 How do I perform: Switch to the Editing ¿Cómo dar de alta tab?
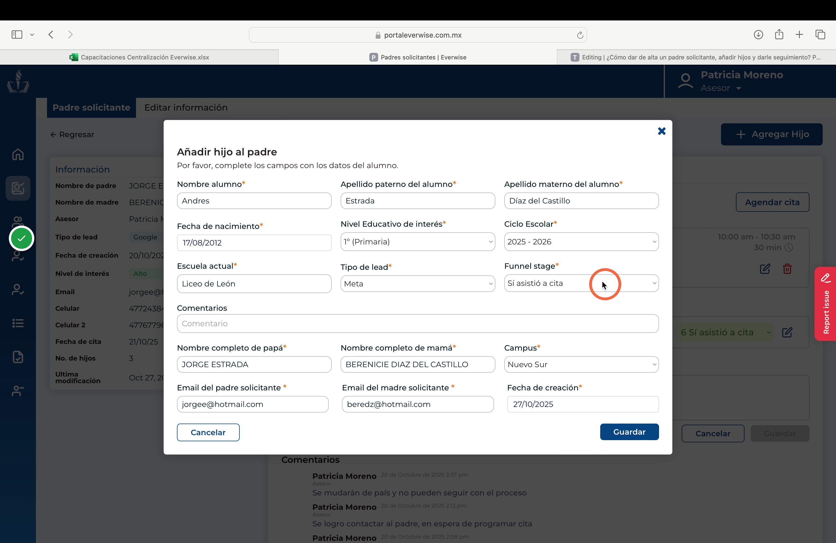tap(696, 57)
